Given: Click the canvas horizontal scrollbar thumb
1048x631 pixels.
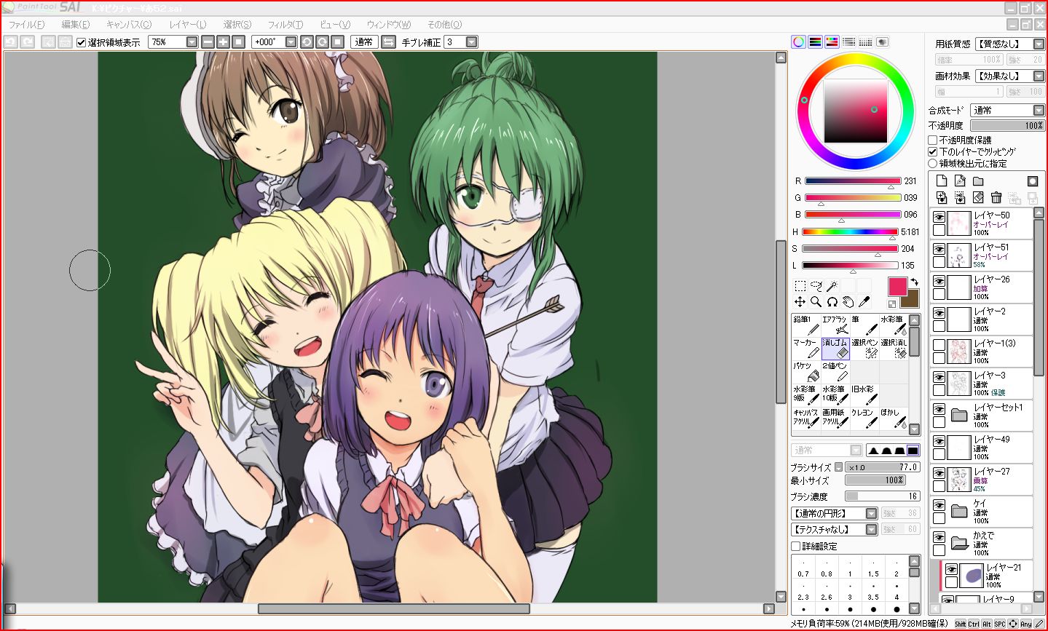Looking at the screenshot, I should (393, 608).
